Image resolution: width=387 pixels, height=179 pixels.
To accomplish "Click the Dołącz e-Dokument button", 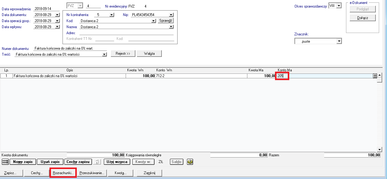I will [363, 18].
